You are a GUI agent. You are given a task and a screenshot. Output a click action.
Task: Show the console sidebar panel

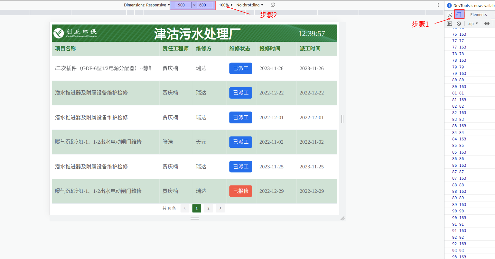click(450, 23)
